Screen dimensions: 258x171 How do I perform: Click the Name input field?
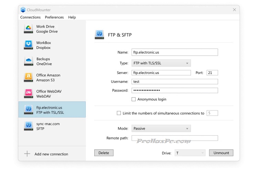[x=175, y=52]
